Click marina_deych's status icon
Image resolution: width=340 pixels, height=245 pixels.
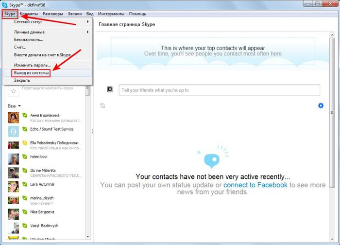pos(25,198)
